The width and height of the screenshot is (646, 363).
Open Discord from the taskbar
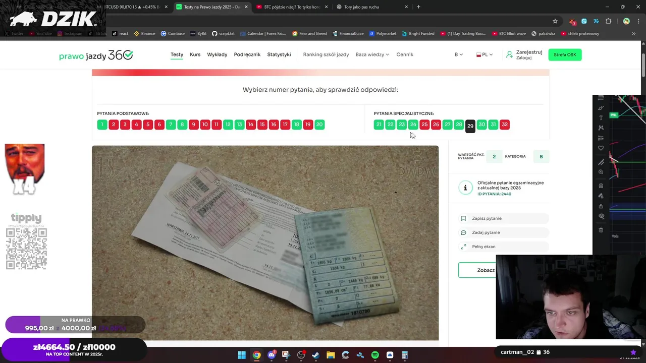[x=272, y=355]
